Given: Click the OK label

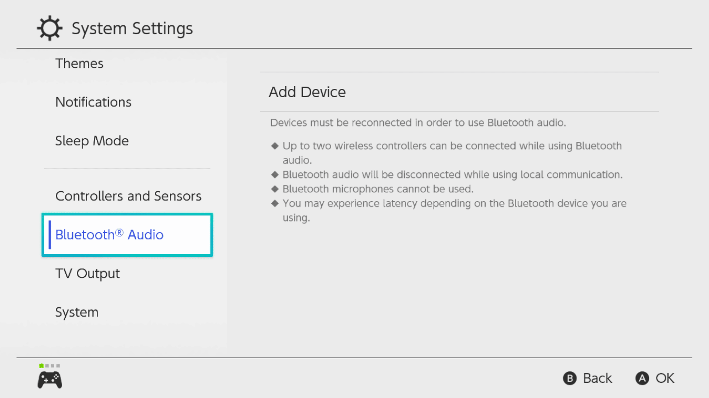Looking at the screenshot, I should point(665,378).
